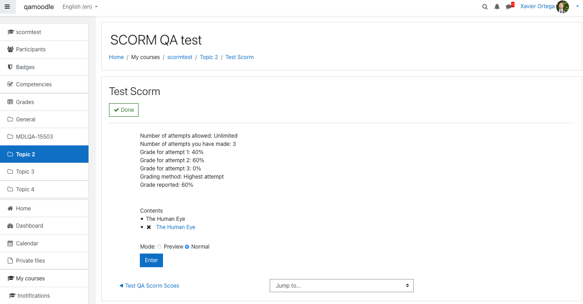Open the messages speech bubble icon
The width and height of the screenshot is (583, 304).
tap(509, 7)
